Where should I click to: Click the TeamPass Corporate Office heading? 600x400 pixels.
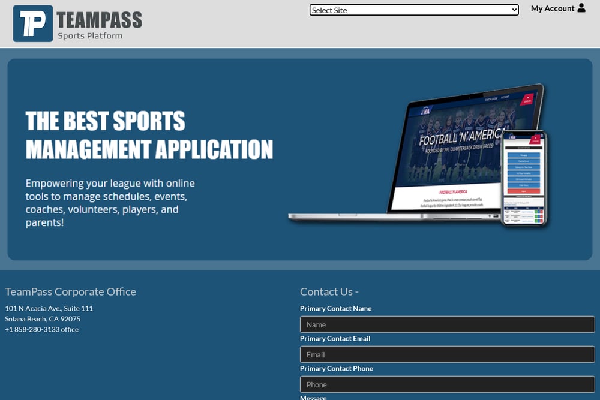70,292
